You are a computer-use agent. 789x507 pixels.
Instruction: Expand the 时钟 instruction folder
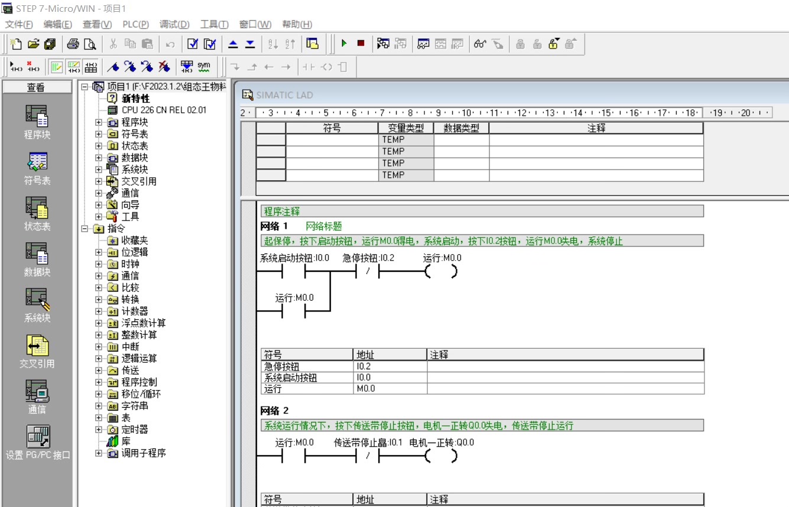(99, 264)
